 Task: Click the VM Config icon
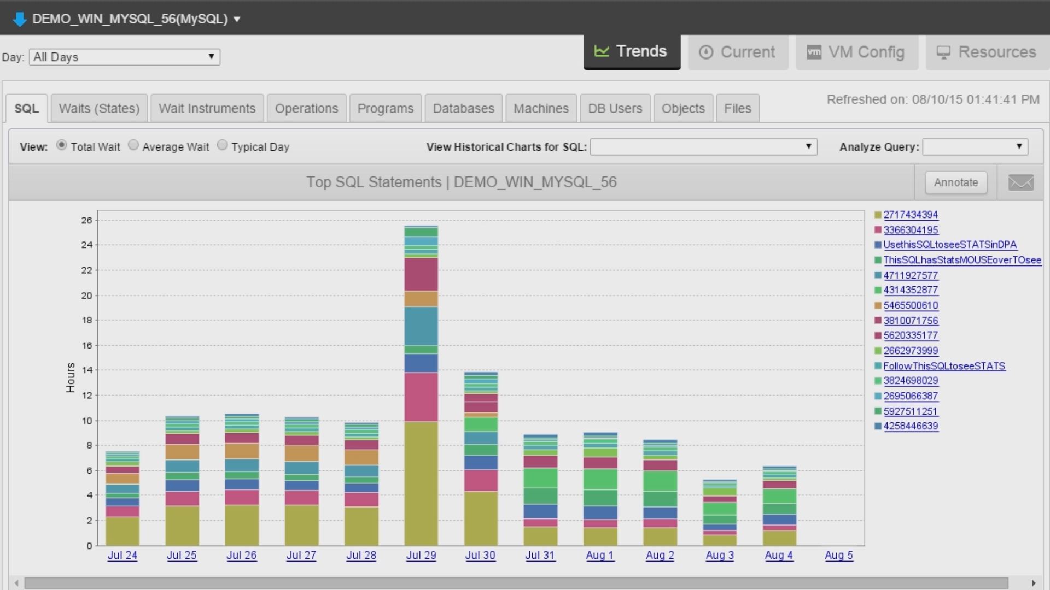(x=814, y=52)
